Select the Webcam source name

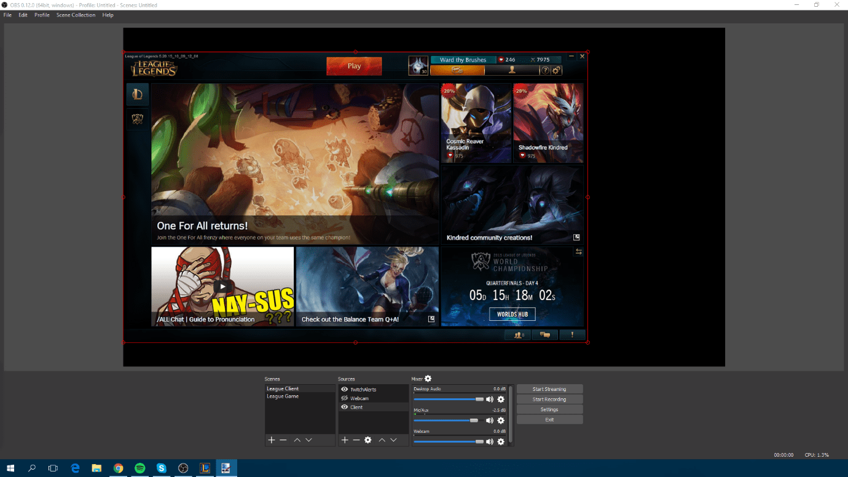[x=359, y=398]
